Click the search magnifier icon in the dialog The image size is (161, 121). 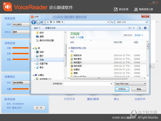[x=147, y=22]
